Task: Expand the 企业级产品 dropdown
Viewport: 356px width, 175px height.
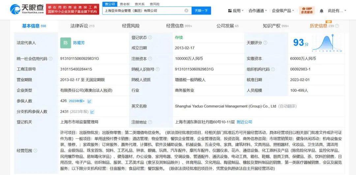Action: click(x=283, y=11)
